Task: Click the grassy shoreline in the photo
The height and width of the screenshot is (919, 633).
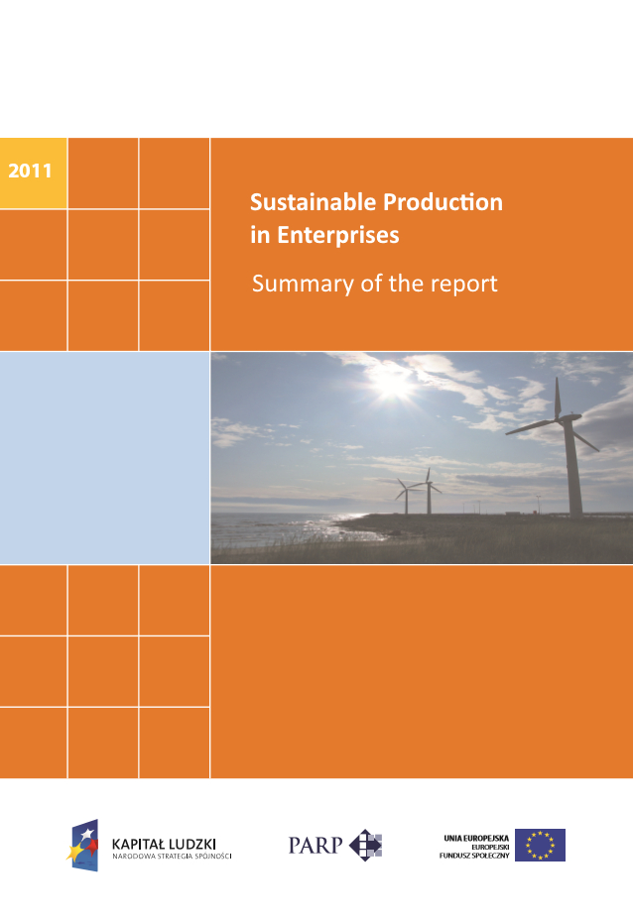Action: [496, 540]
